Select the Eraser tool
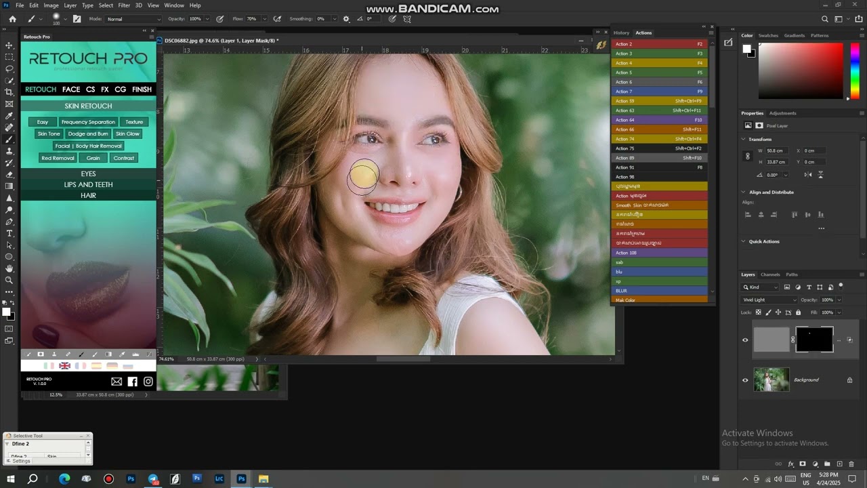 [9, 174]
